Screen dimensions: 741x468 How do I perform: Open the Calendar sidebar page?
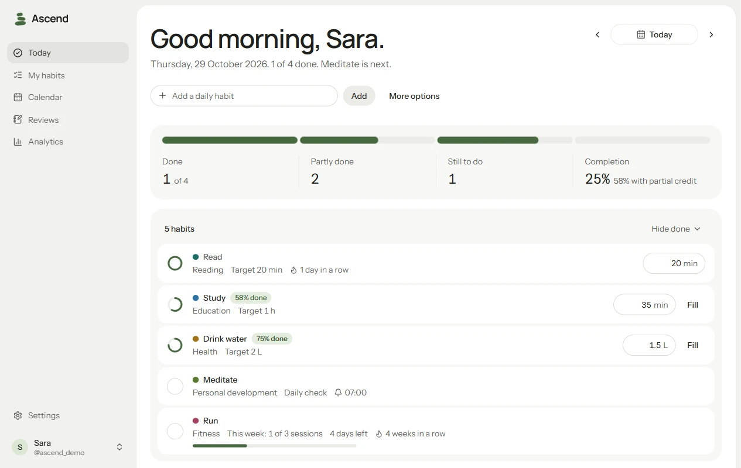(68, 97)
